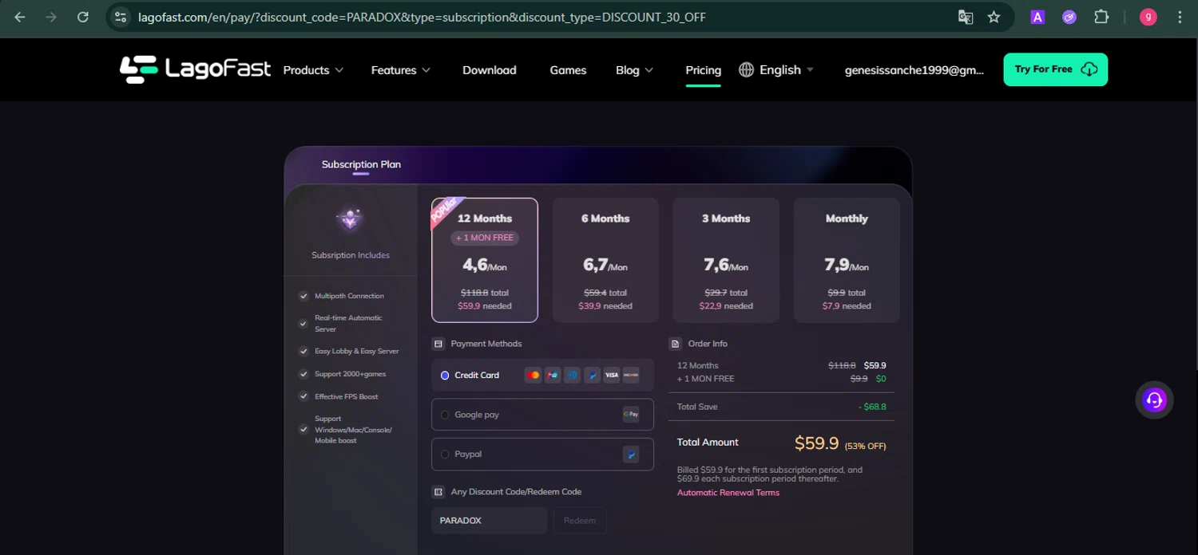Click the browser back arrow

[20, 17]
